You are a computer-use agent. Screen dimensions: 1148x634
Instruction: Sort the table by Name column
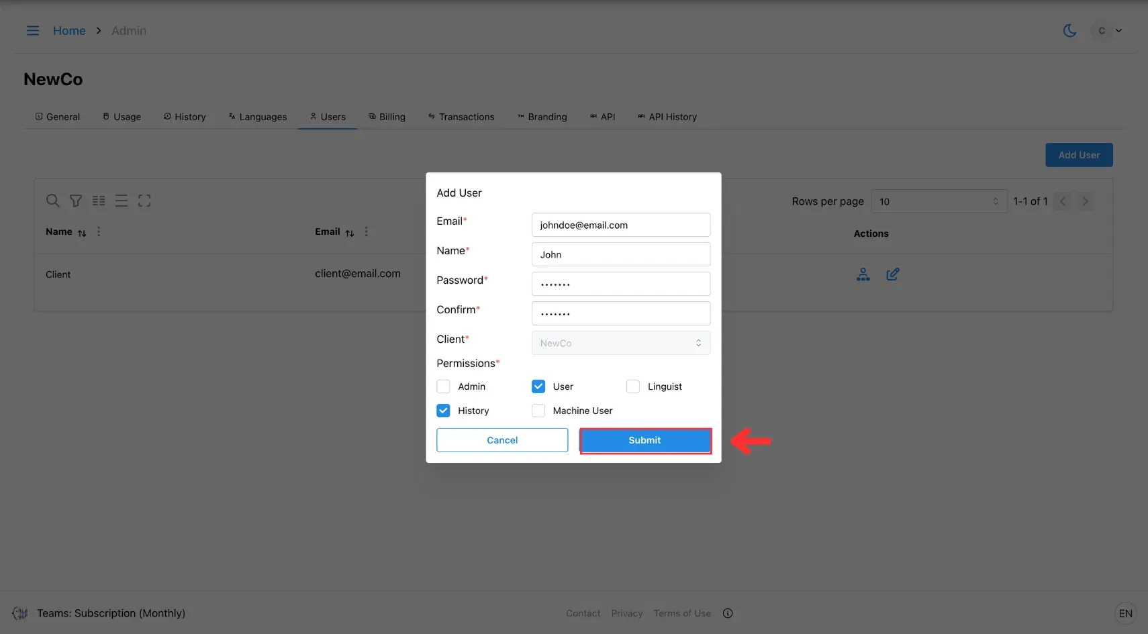[x=82, y=233]
